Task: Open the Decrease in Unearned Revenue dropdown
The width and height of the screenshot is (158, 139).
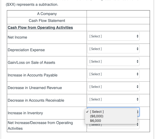Action: [113, 87]
